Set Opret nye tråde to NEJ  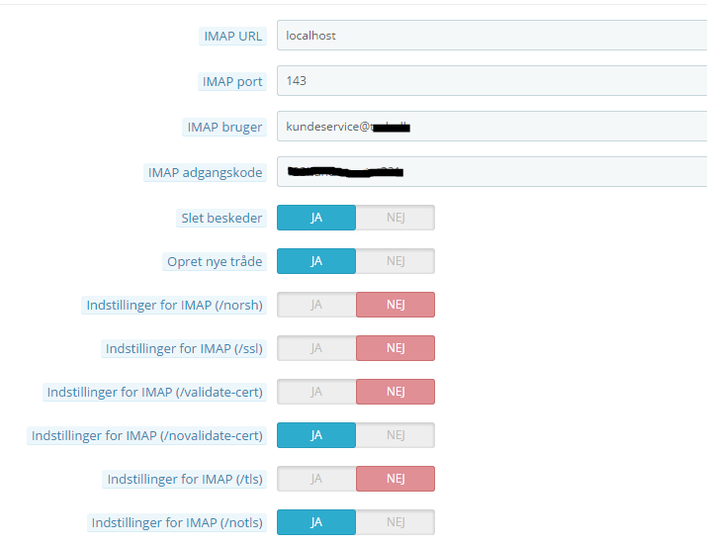(x=396, y=261)
